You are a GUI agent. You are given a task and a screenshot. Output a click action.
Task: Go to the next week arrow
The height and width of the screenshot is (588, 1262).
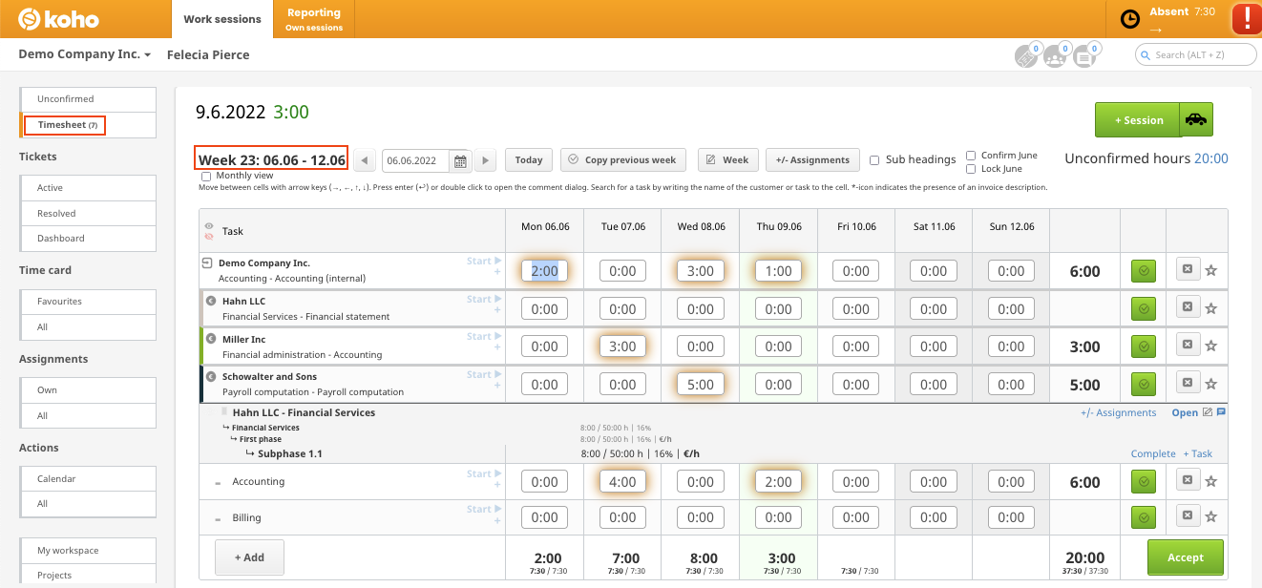[x=486, y=160]
